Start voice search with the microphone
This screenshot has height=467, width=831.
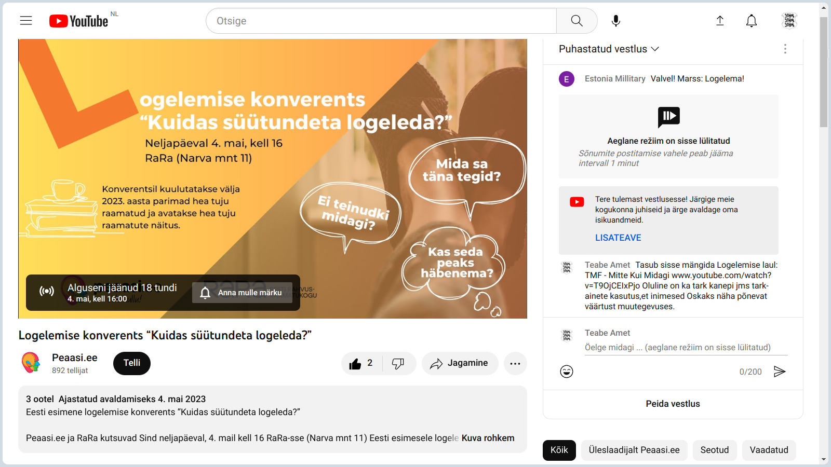click(616, 21)
